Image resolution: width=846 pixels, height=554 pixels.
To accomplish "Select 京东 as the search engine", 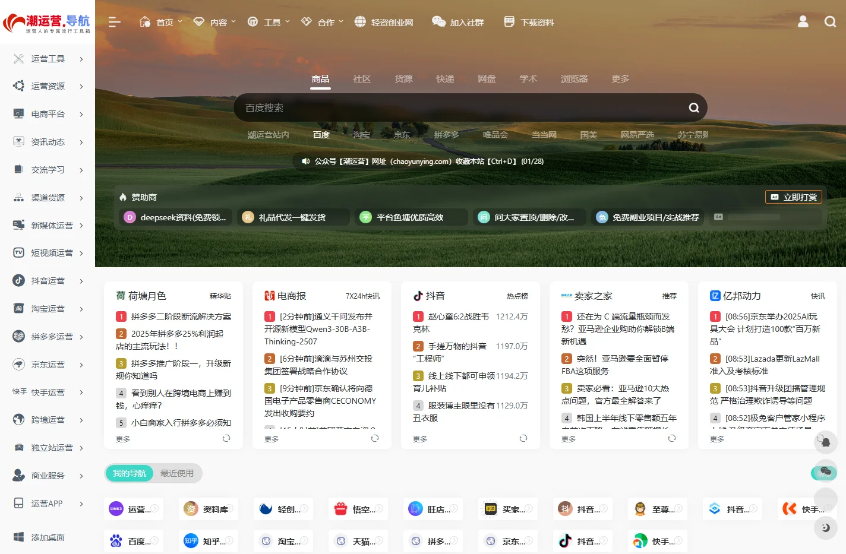I will tap(402, 135).
